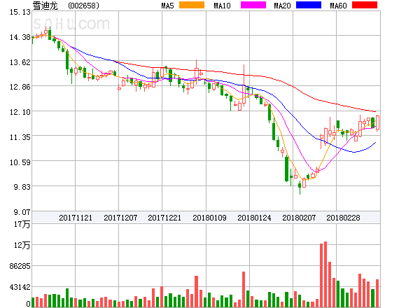
Task: Click the 20180228 date label
Action: (x=343, y=218)
